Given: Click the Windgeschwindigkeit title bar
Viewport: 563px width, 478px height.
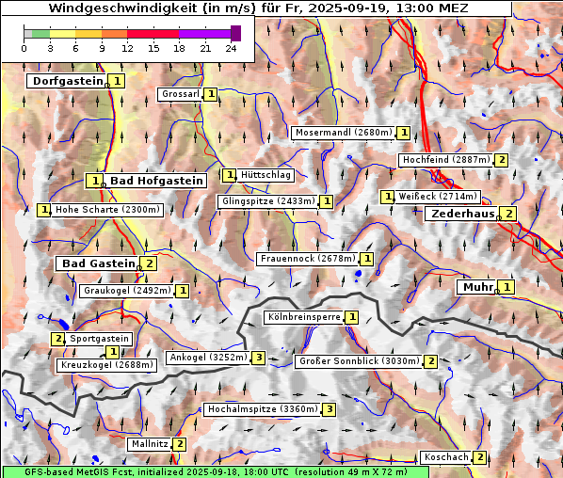Looking at the screenshot, I should pyautogui.click(x=257, y=8).
